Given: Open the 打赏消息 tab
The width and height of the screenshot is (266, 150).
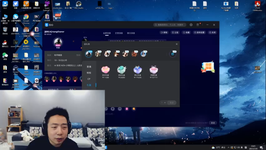Looking at the screenshot, I should 119,33.
